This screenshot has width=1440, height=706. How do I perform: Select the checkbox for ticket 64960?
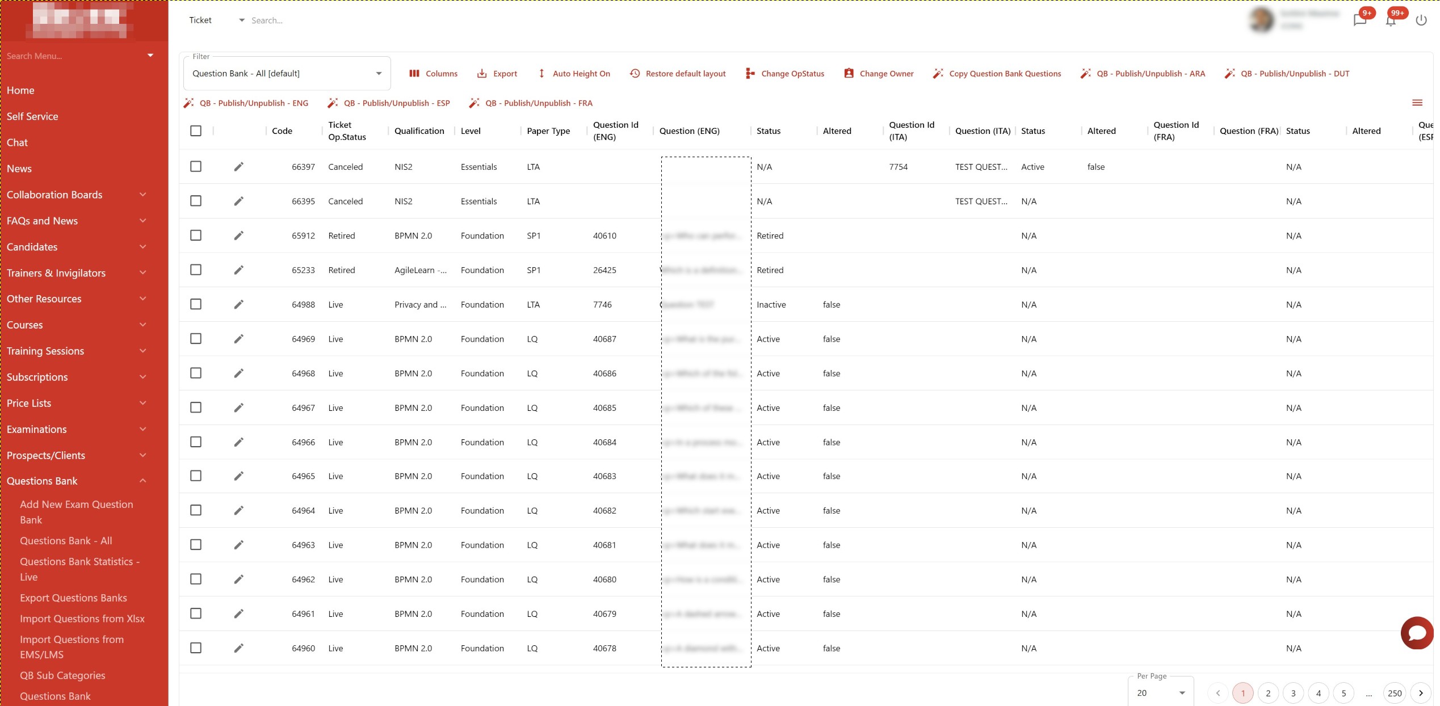tap(196, 648)
